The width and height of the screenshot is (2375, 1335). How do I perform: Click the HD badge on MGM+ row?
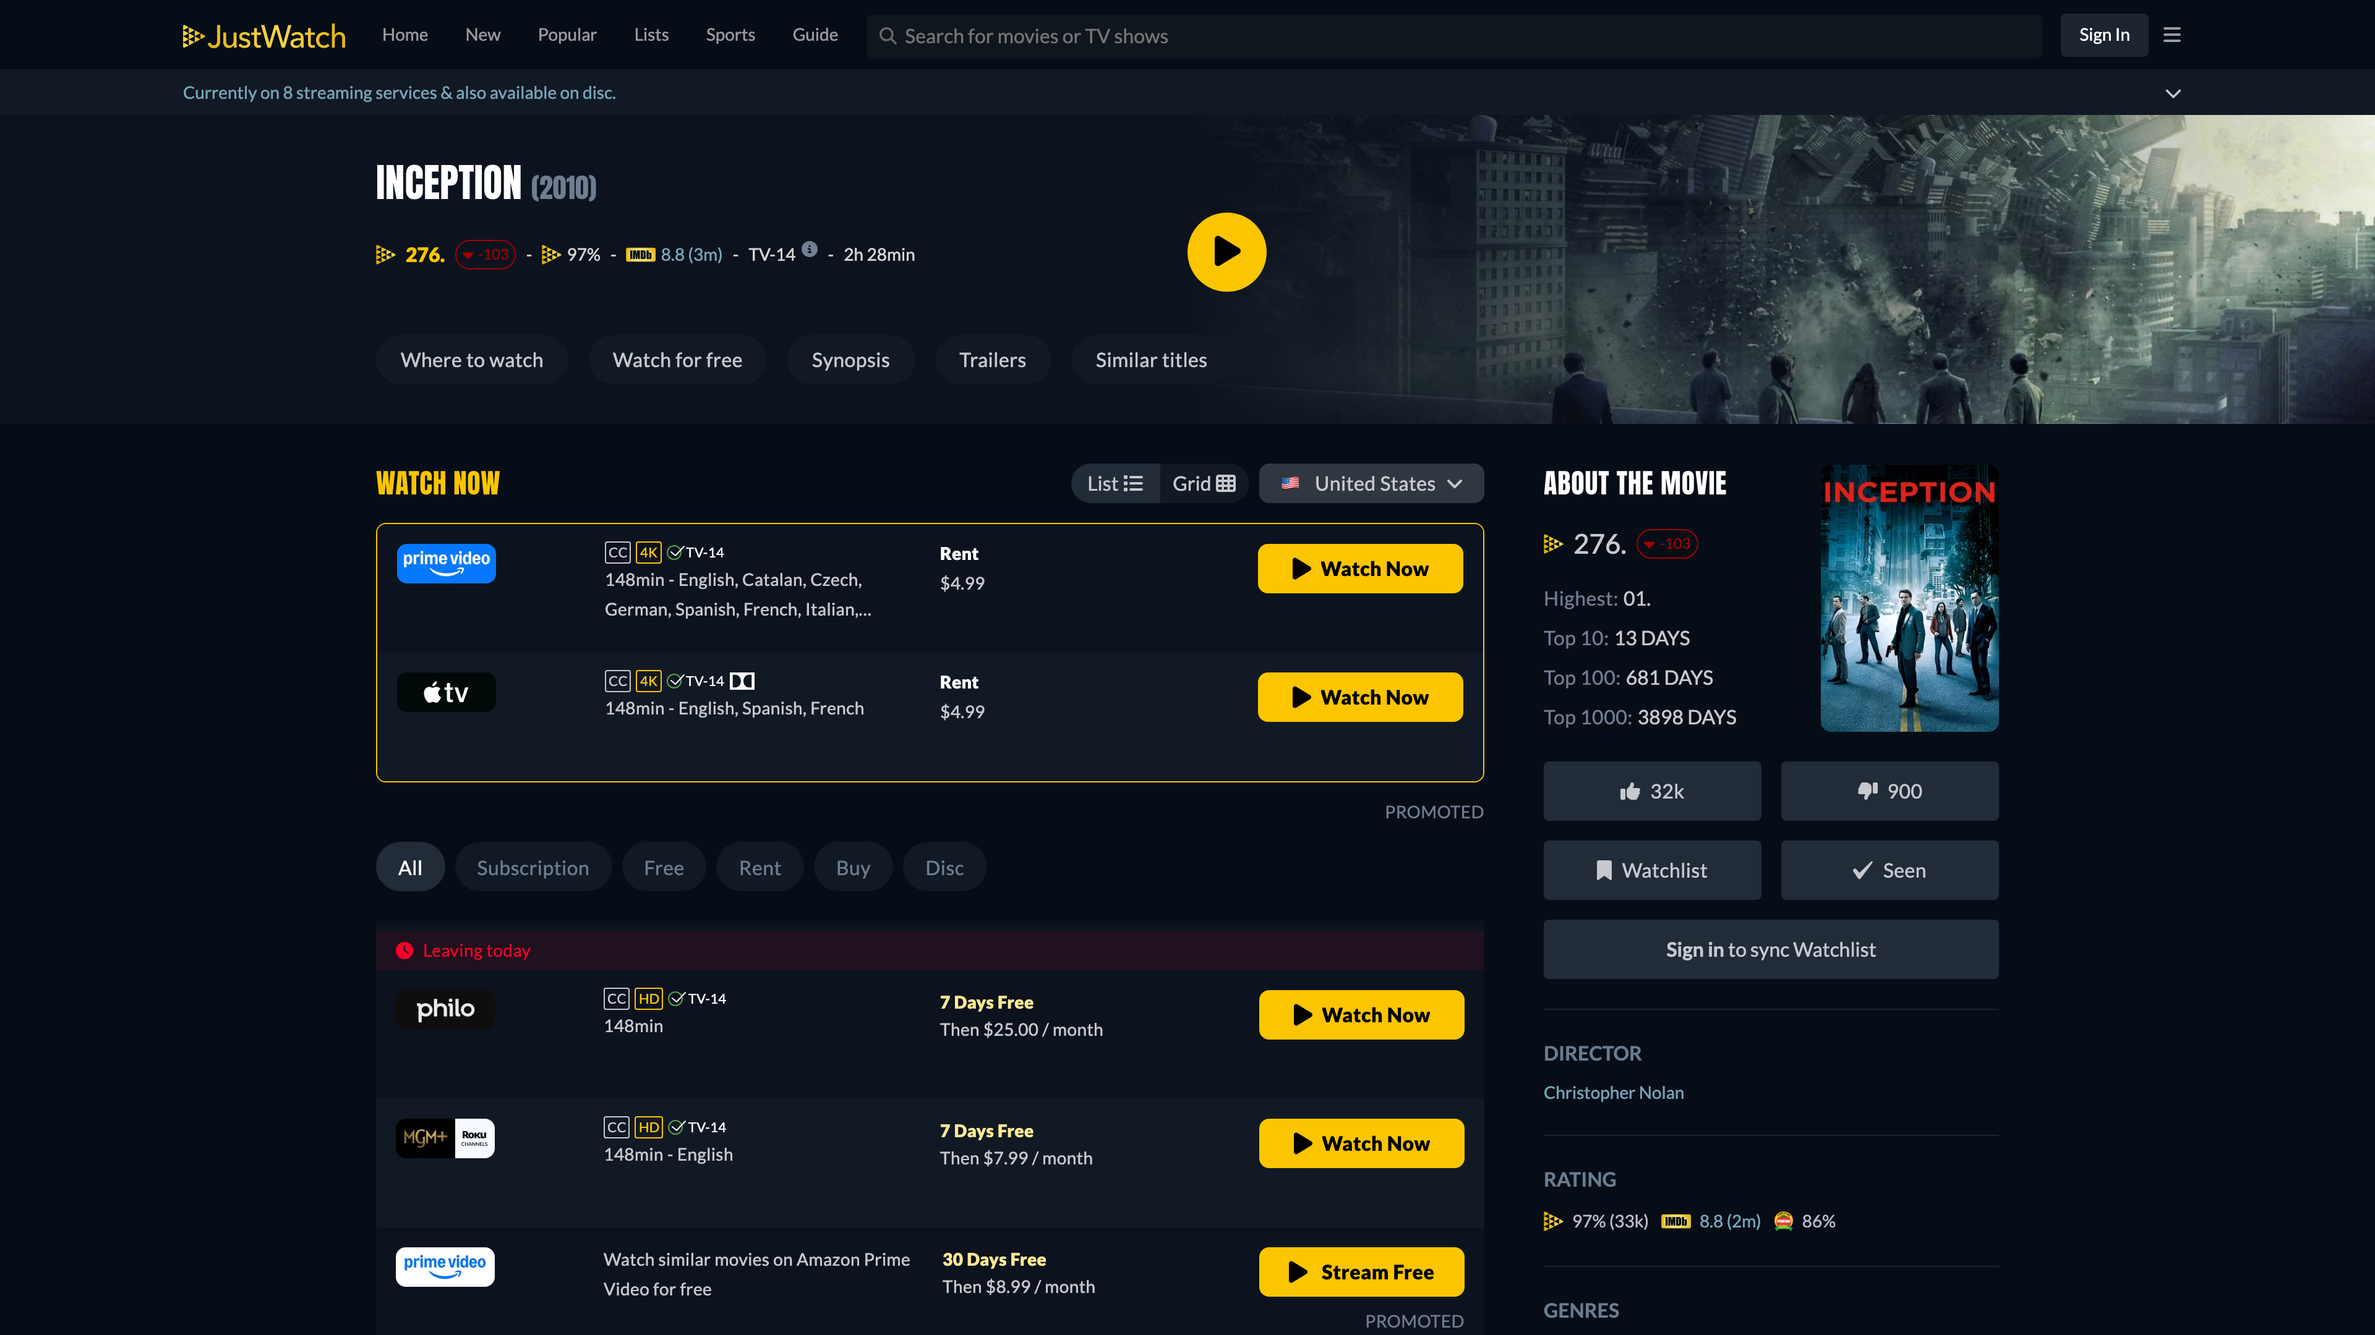tap(648, 1127)
